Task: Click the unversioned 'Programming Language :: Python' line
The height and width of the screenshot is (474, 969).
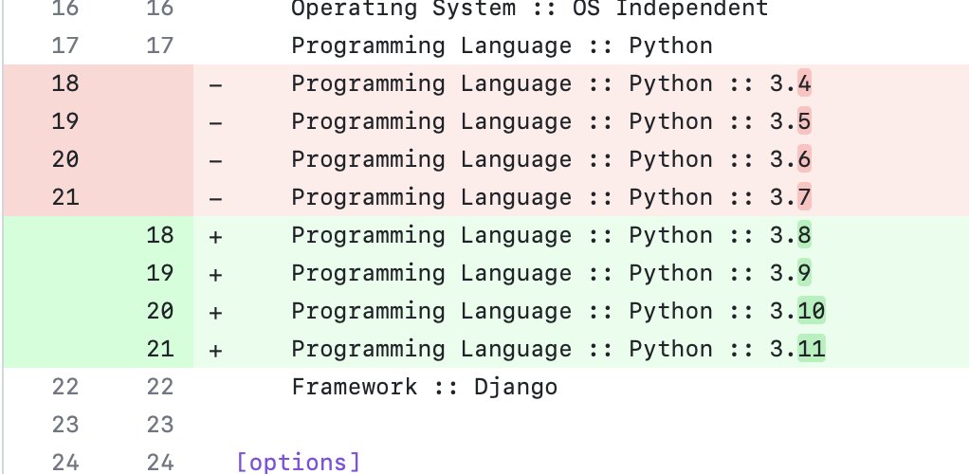Action: [502, 46]
